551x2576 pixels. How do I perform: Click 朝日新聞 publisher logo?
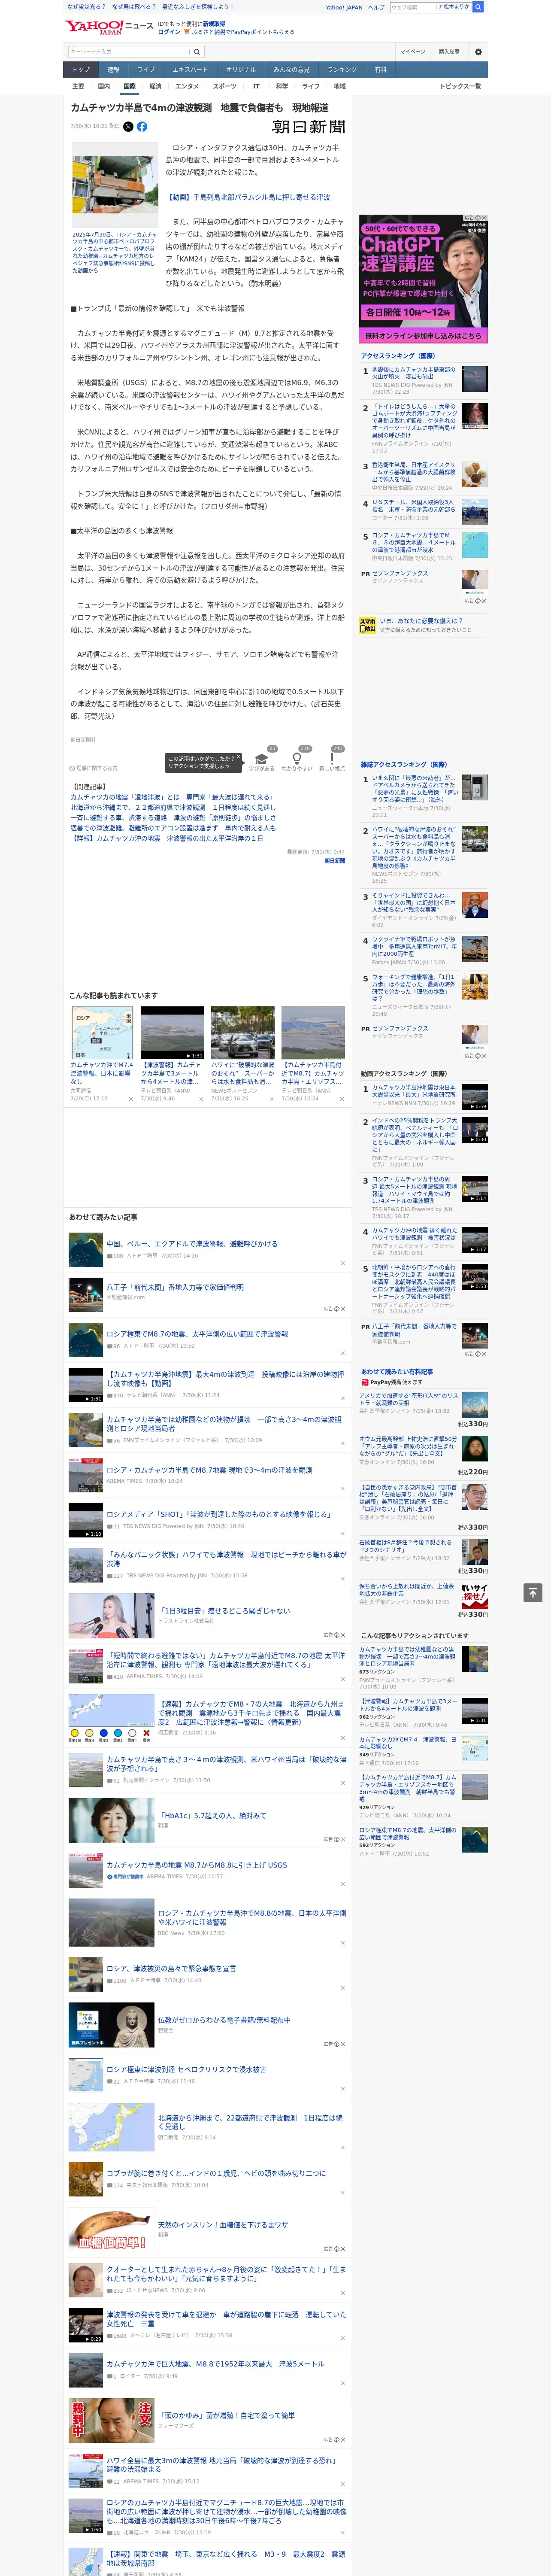click(x=308, y=127)
